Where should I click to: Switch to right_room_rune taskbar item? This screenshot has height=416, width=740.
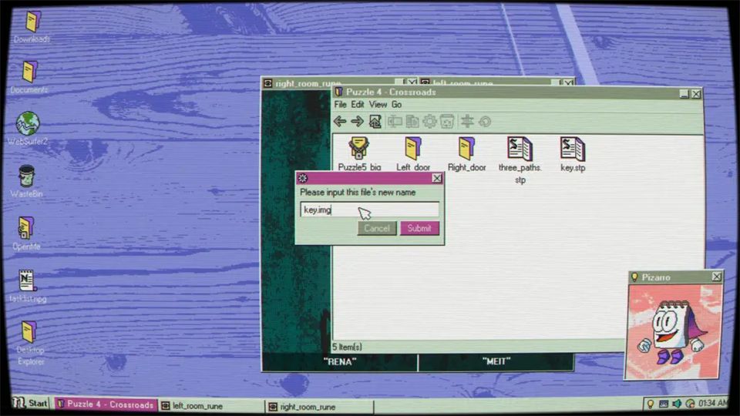click(319, 406)
